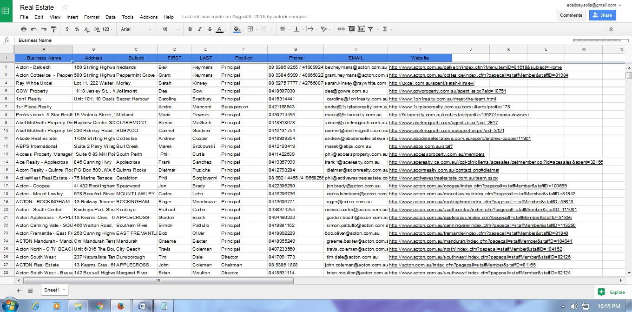Image resolution: width=632 pixels, height=312 pixels.
Task: Insert a comment via toolbar icon
Action: click(351, 29)
